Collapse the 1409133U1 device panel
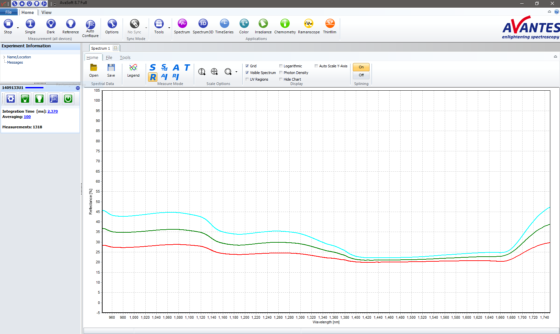 [x=78, y=88]
